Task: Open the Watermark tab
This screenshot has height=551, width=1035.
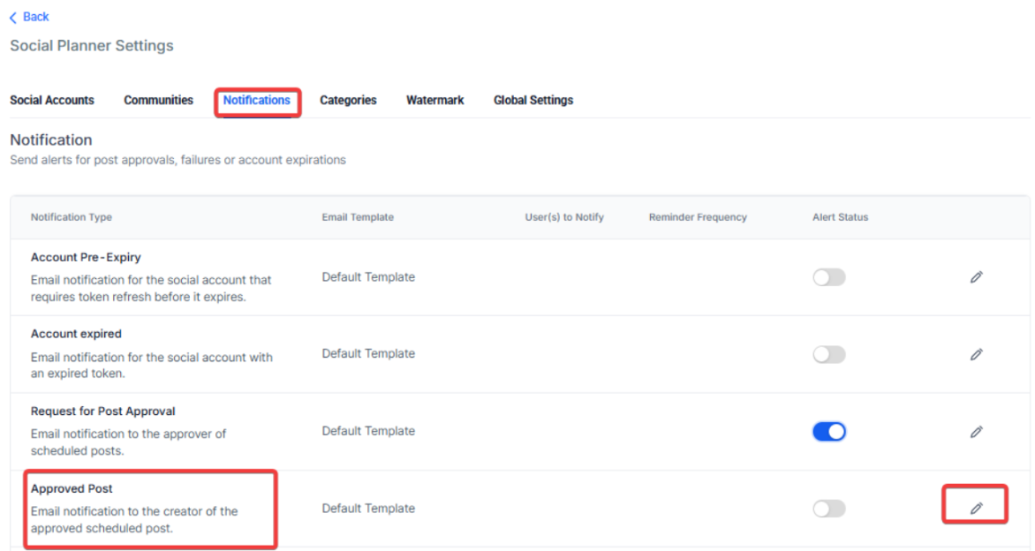Action: (x=434, y=101)
